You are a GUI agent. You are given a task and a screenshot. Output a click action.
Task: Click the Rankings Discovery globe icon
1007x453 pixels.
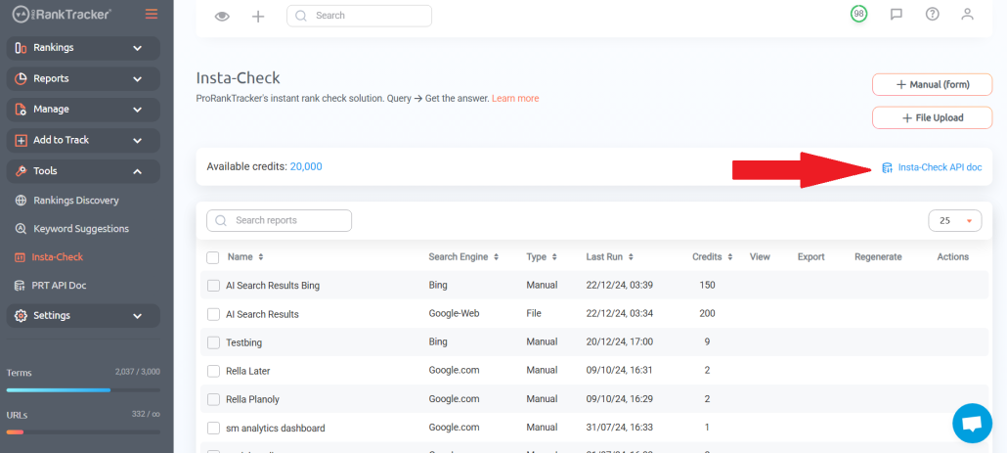(x=21, y=201)
